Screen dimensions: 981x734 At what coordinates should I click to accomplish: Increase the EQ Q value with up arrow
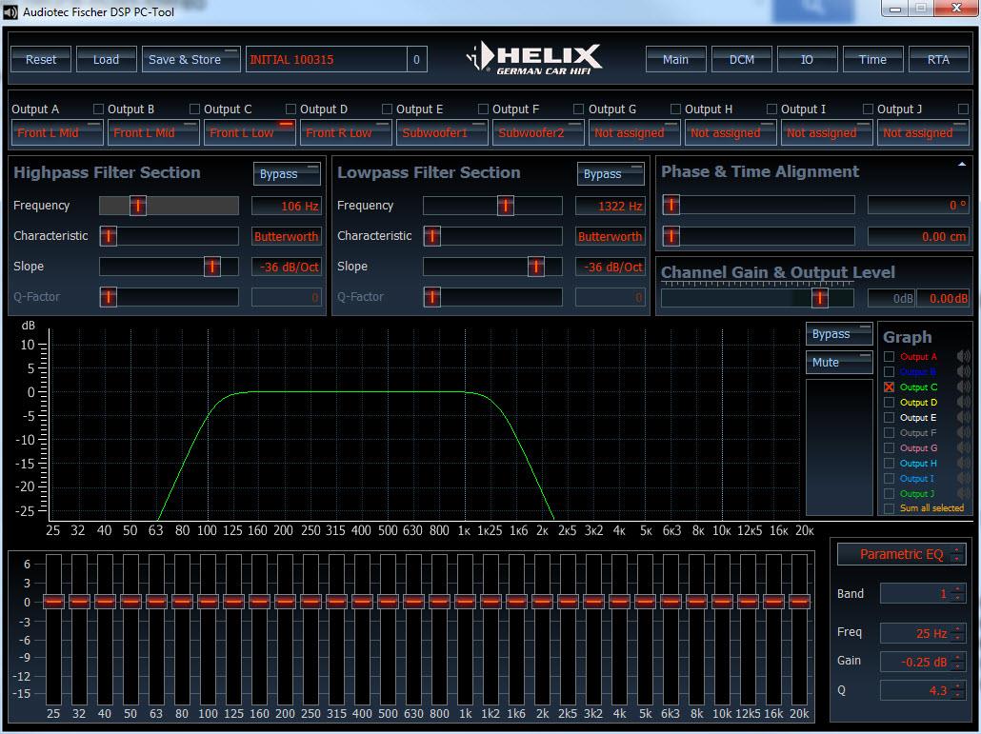click(x=957, y=687)
